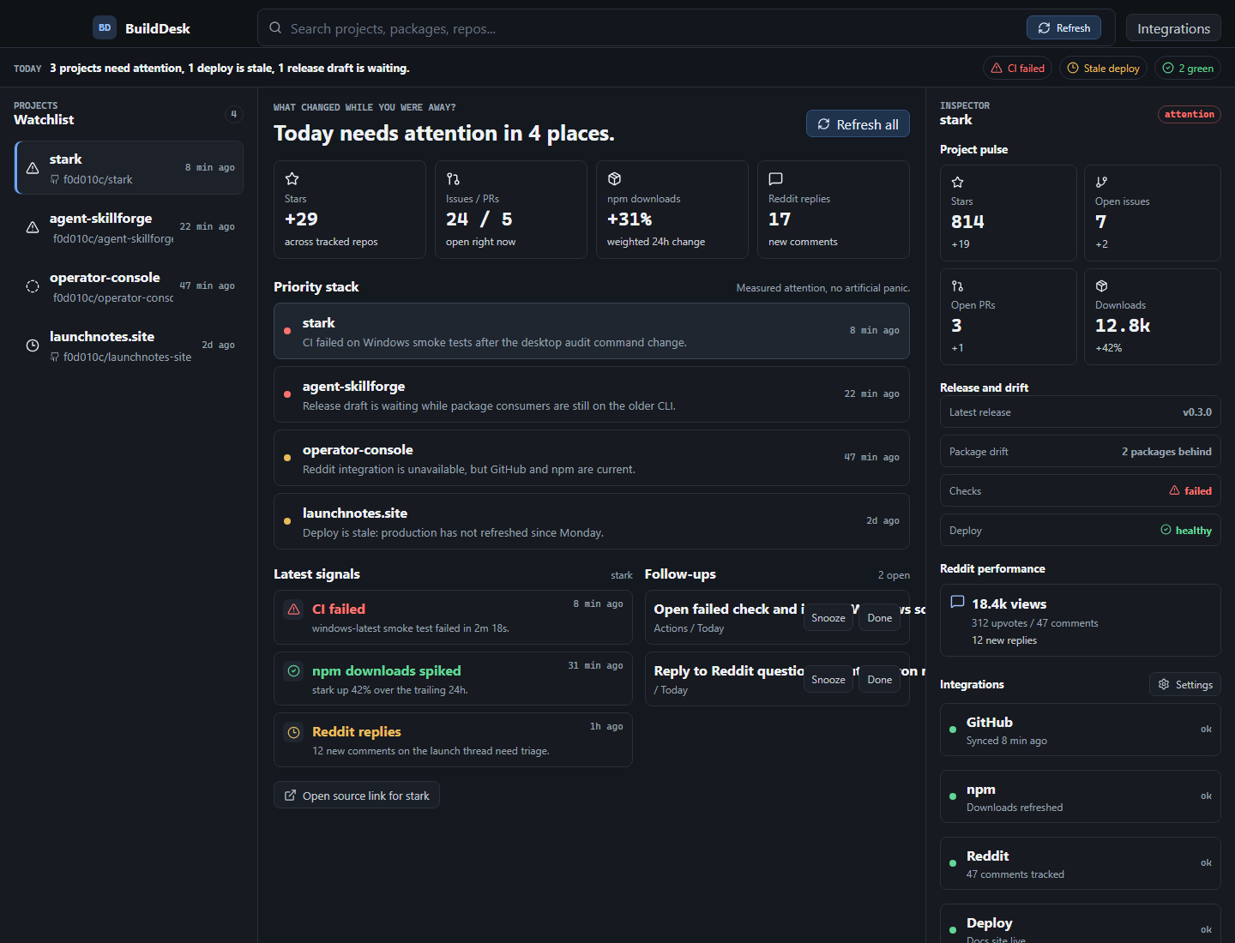Open the Issues / PRs 24 / 5 card

click(x=511, y=209)
